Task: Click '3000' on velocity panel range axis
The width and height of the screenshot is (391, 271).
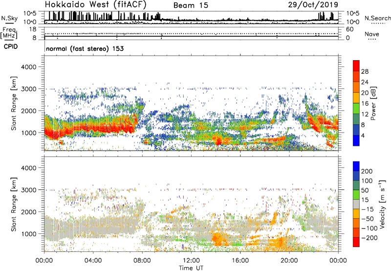Action: [x=28, y=190]
